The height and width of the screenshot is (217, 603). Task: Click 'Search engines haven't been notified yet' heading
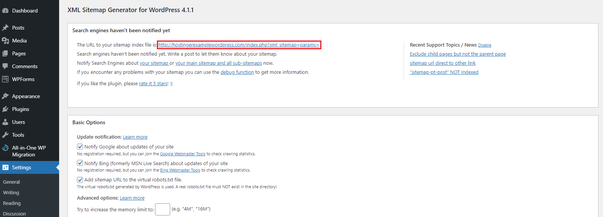click(121, 30)
